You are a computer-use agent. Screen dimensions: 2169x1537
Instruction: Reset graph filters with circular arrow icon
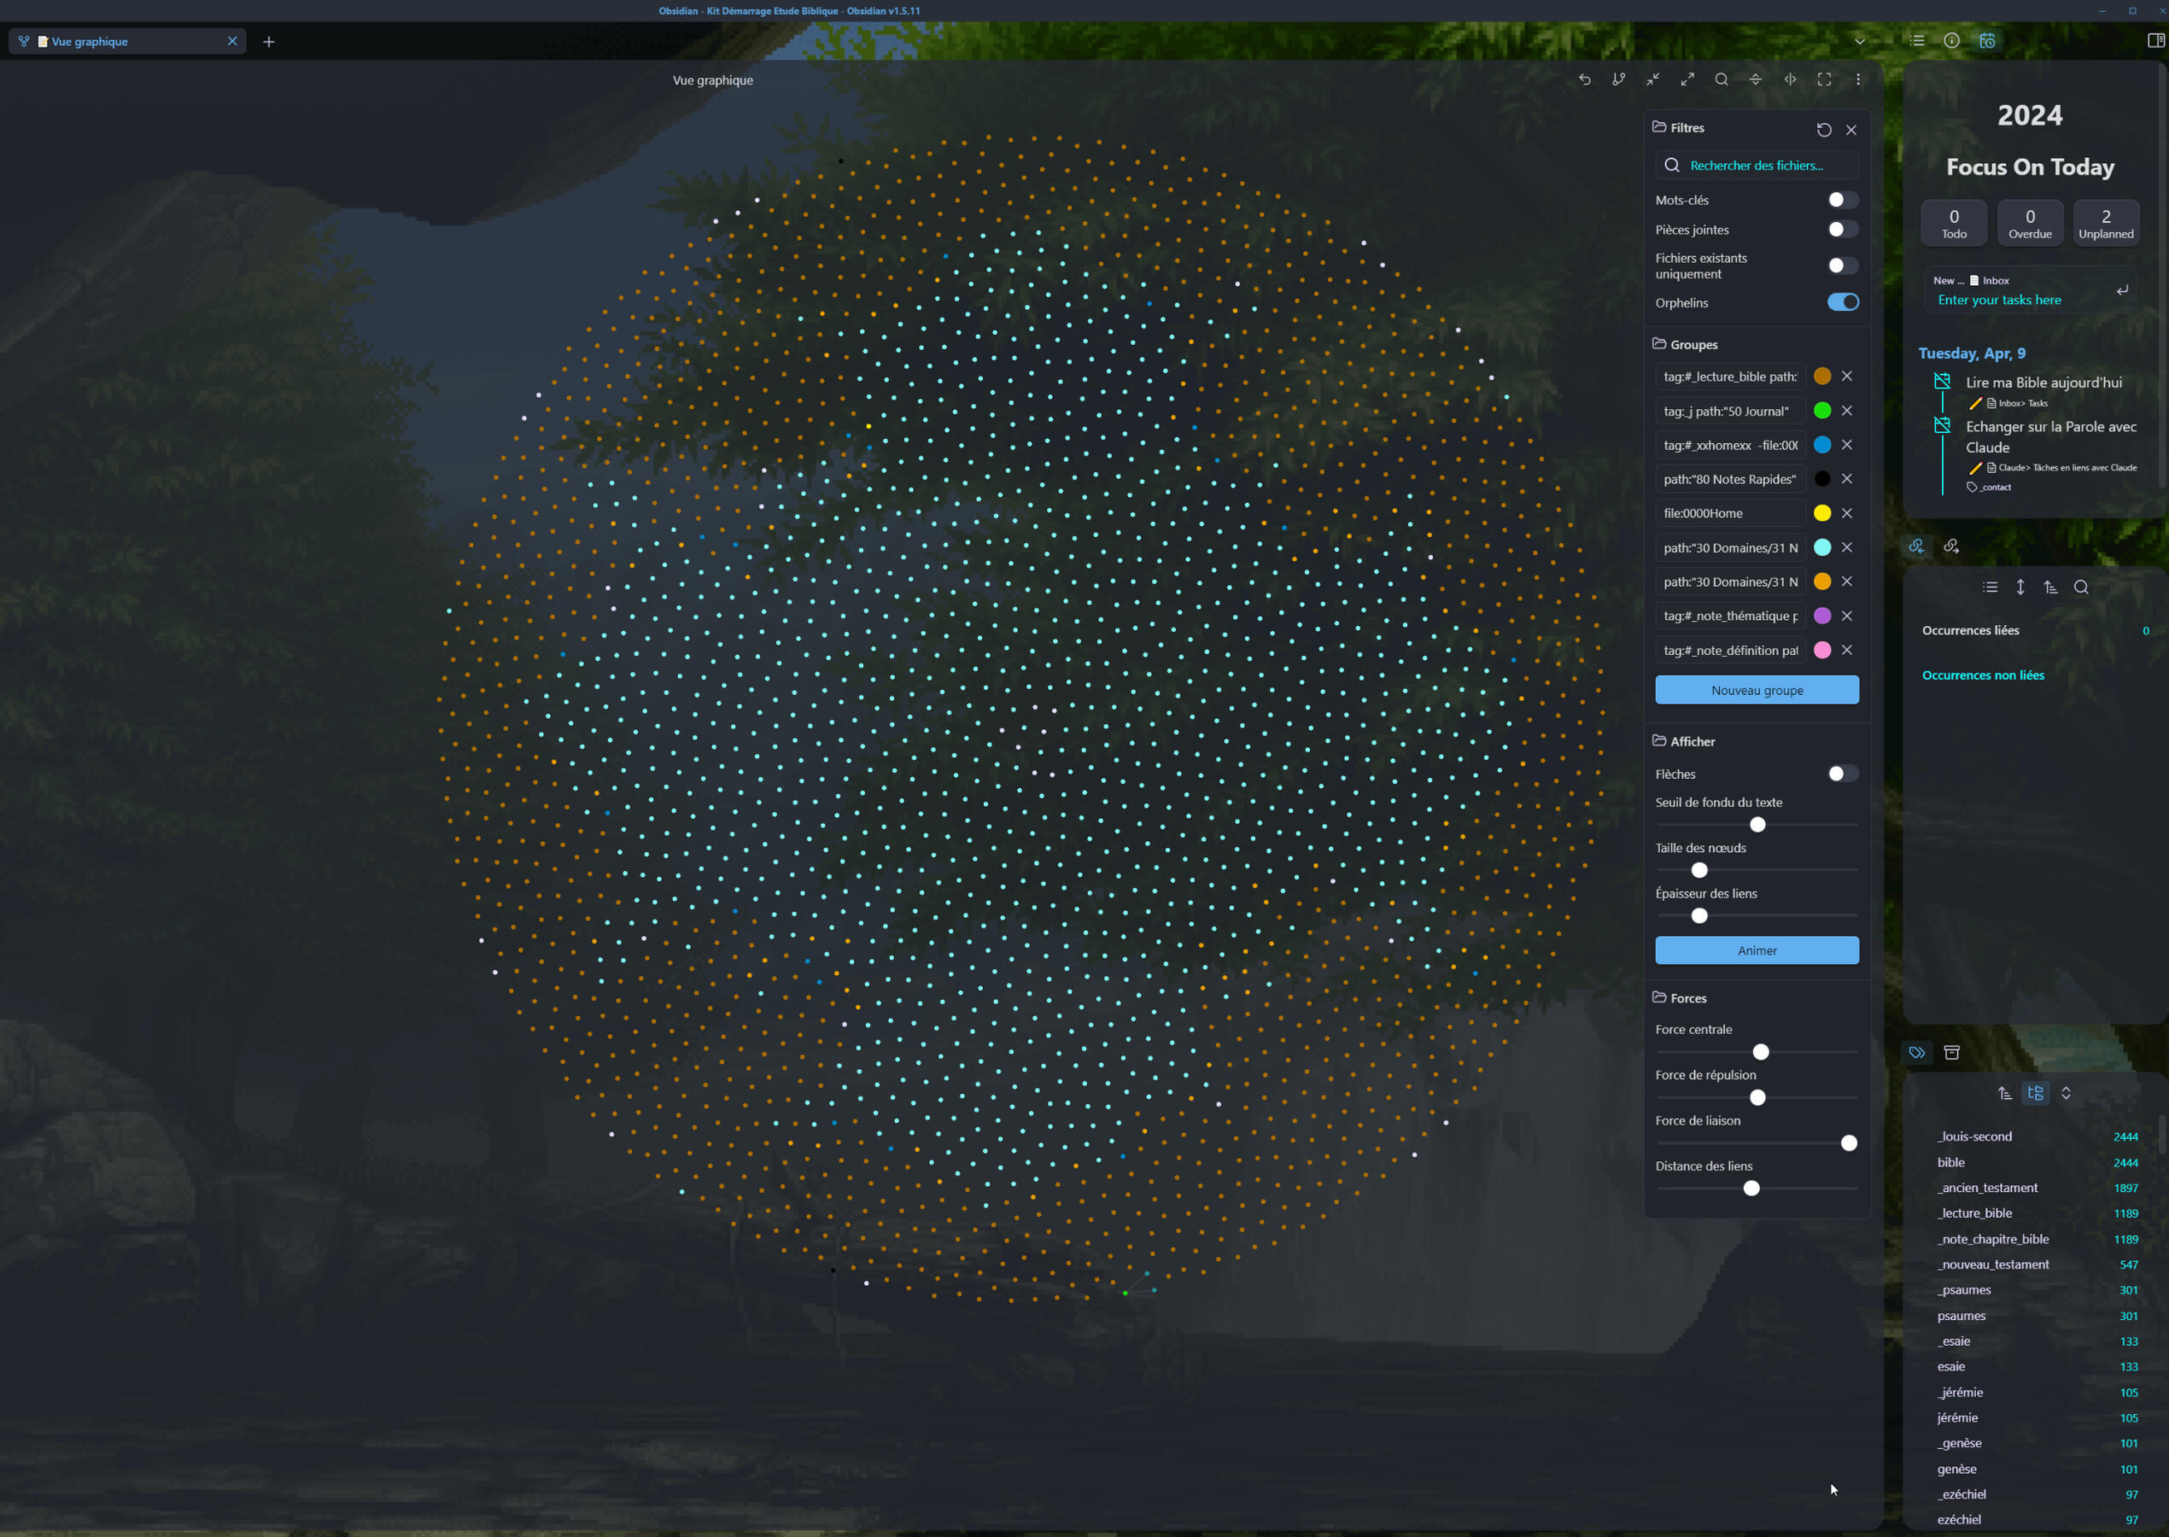(1824, 130)
